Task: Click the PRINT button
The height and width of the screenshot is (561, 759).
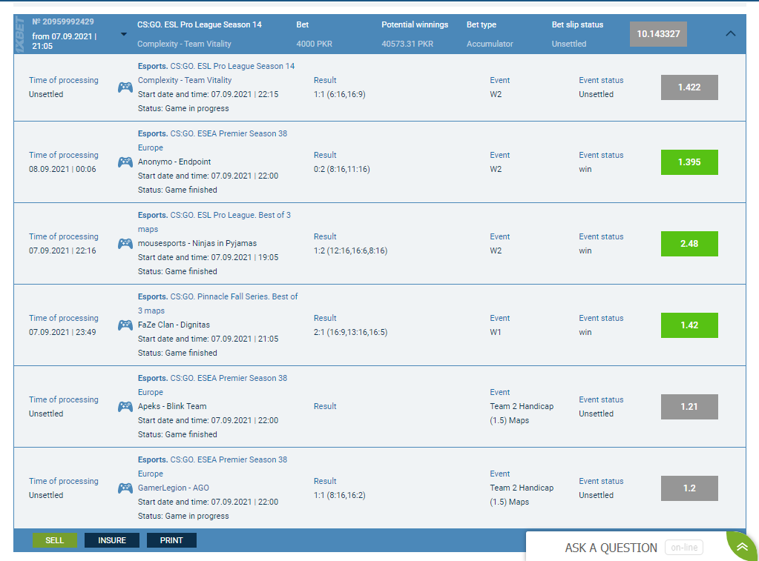Action: [171, 540]
